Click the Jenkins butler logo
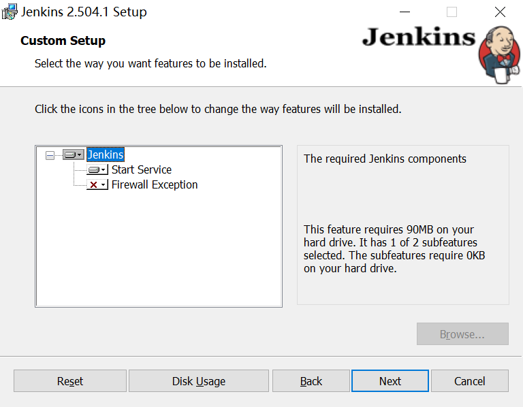 click(500, 55)
